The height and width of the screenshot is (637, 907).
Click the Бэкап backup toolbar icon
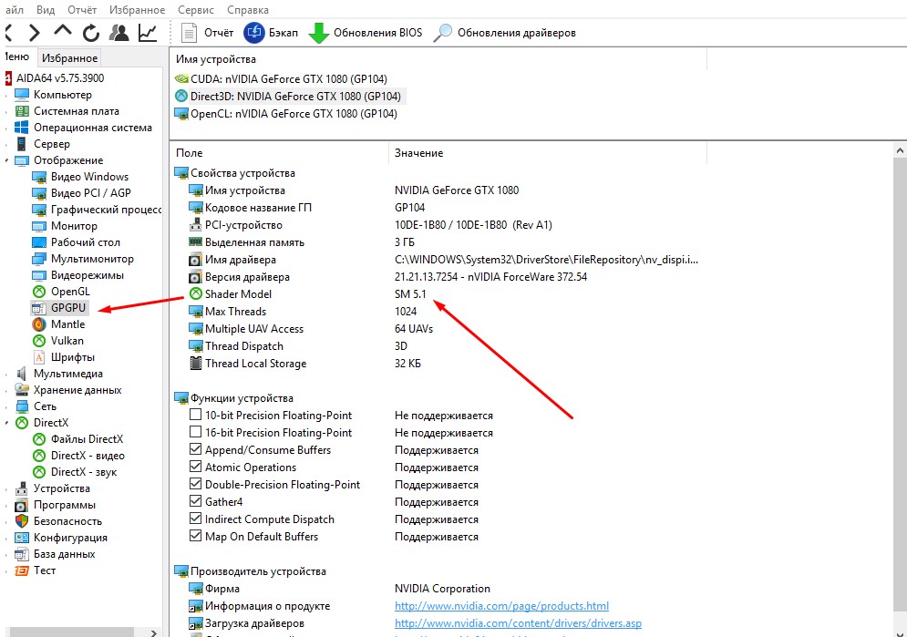click(x=254, y=33)
